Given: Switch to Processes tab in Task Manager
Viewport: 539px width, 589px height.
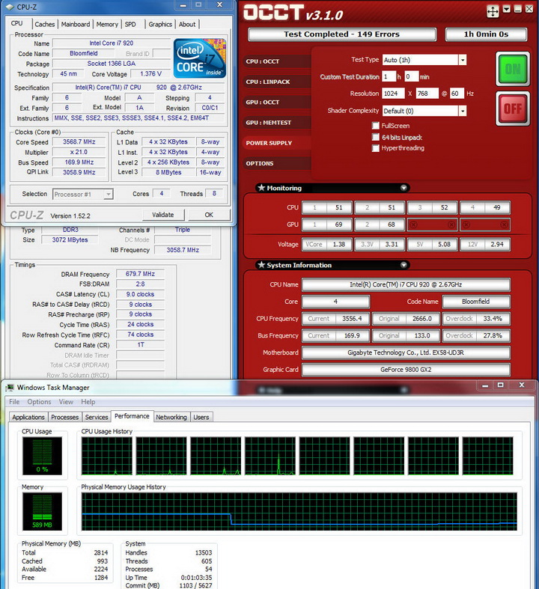Looking at the screenshot, I should 65,418.
